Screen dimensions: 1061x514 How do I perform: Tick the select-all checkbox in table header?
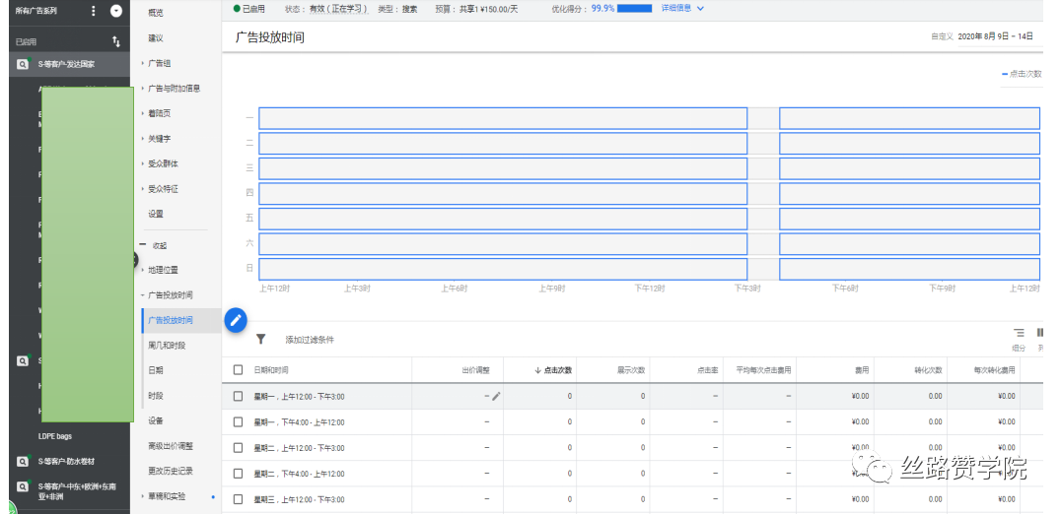(x=238, y=370)
